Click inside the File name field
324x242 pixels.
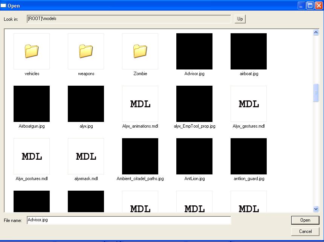pos(129,220)
